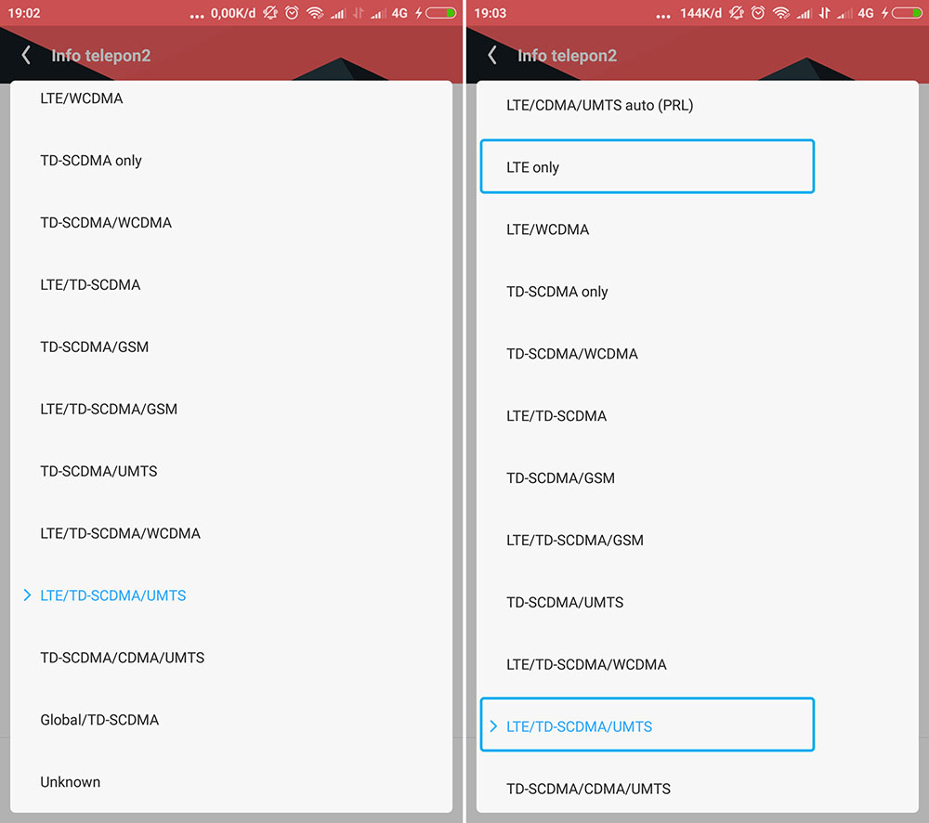
Task: Select TD-SCDMA only as network type
Action: pyautogui.click(x=91, y=160)
